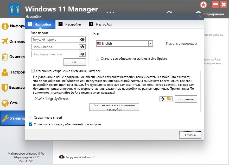Open the Загрузка Windows 11 link
Viewport: 229px width, 165px height.
point(80,157)
